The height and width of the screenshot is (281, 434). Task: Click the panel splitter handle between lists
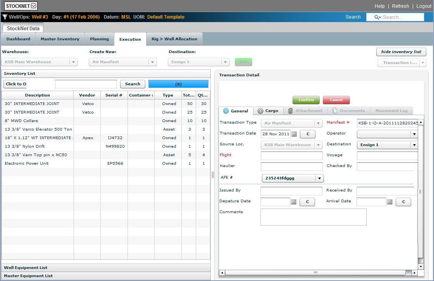[213, 175]
